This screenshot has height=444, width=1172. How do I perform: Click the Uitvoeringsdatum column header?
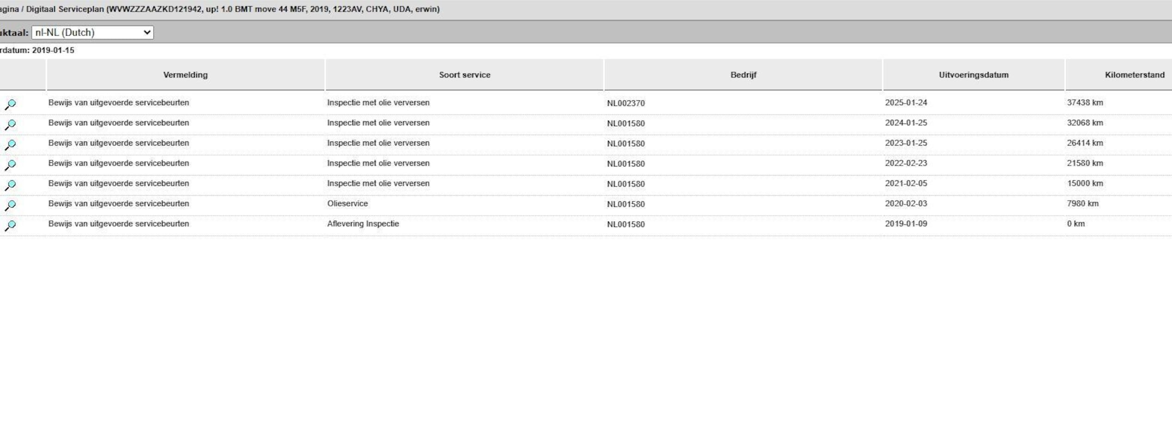[x=974, y=75]
